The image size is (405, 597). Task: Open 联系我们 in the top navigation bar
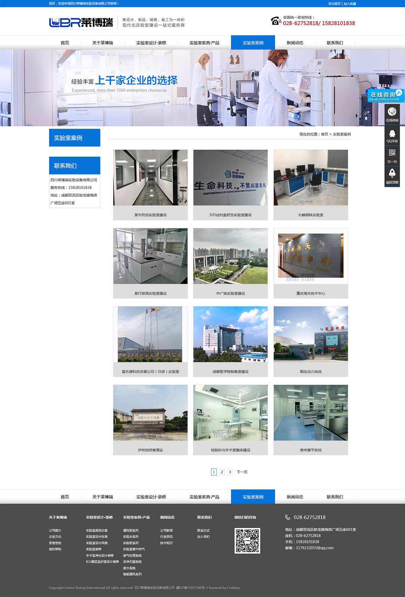pos(335,43)
